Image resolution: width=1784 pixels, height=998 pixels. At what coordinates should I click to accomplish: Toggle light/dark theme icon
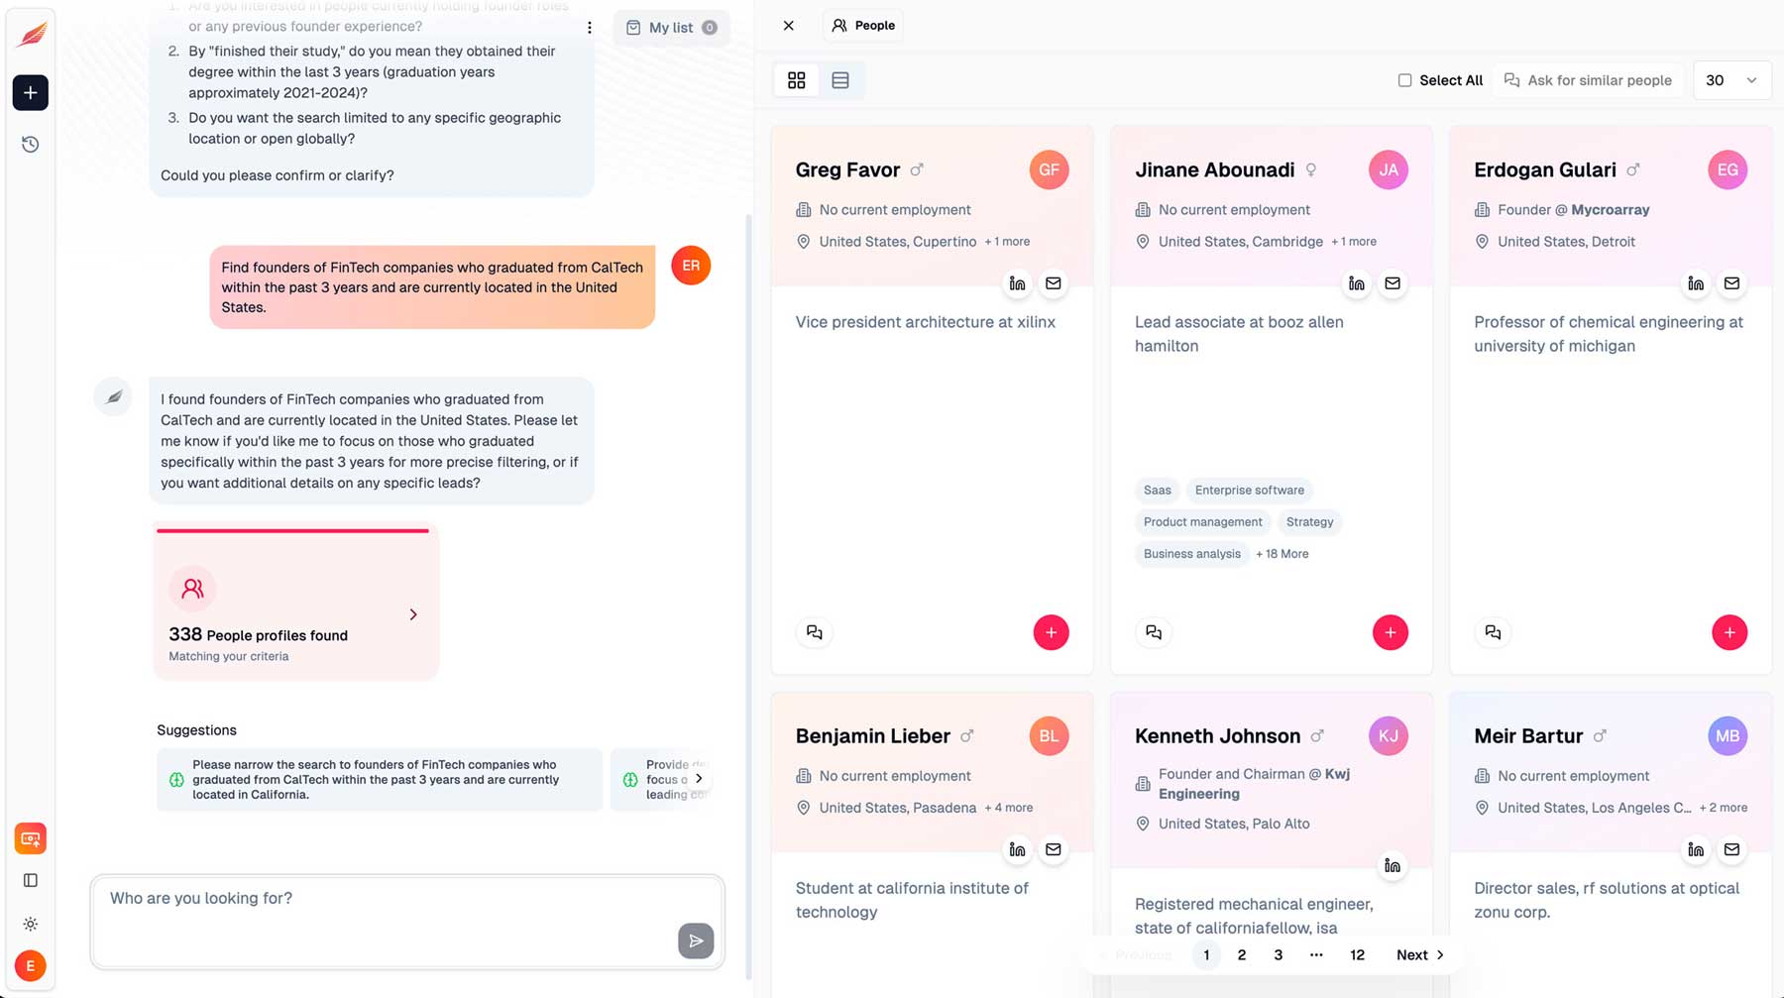[x=31, y=924]
